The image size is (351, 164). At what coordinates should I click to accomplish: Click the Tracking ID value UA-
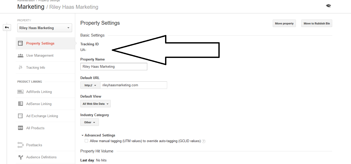coord(83,50)
